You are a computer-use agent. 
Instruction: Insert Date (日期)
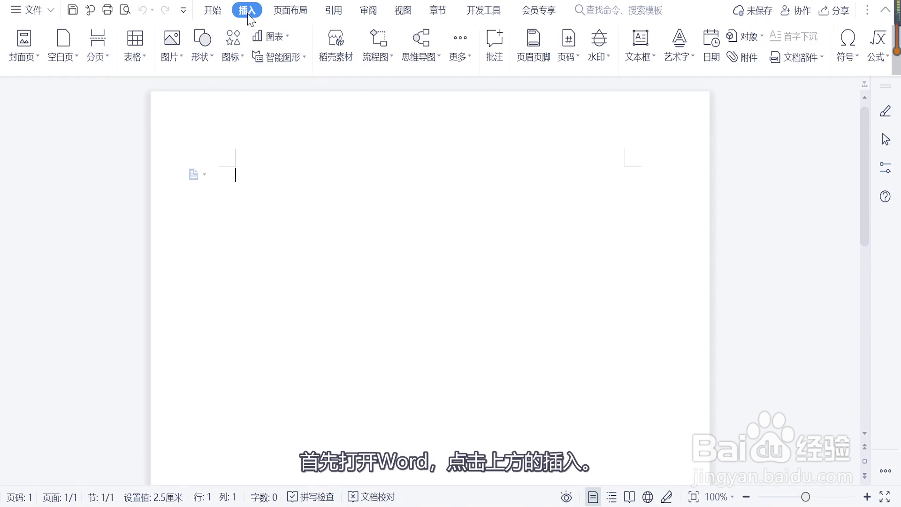[x=711, y=46]
